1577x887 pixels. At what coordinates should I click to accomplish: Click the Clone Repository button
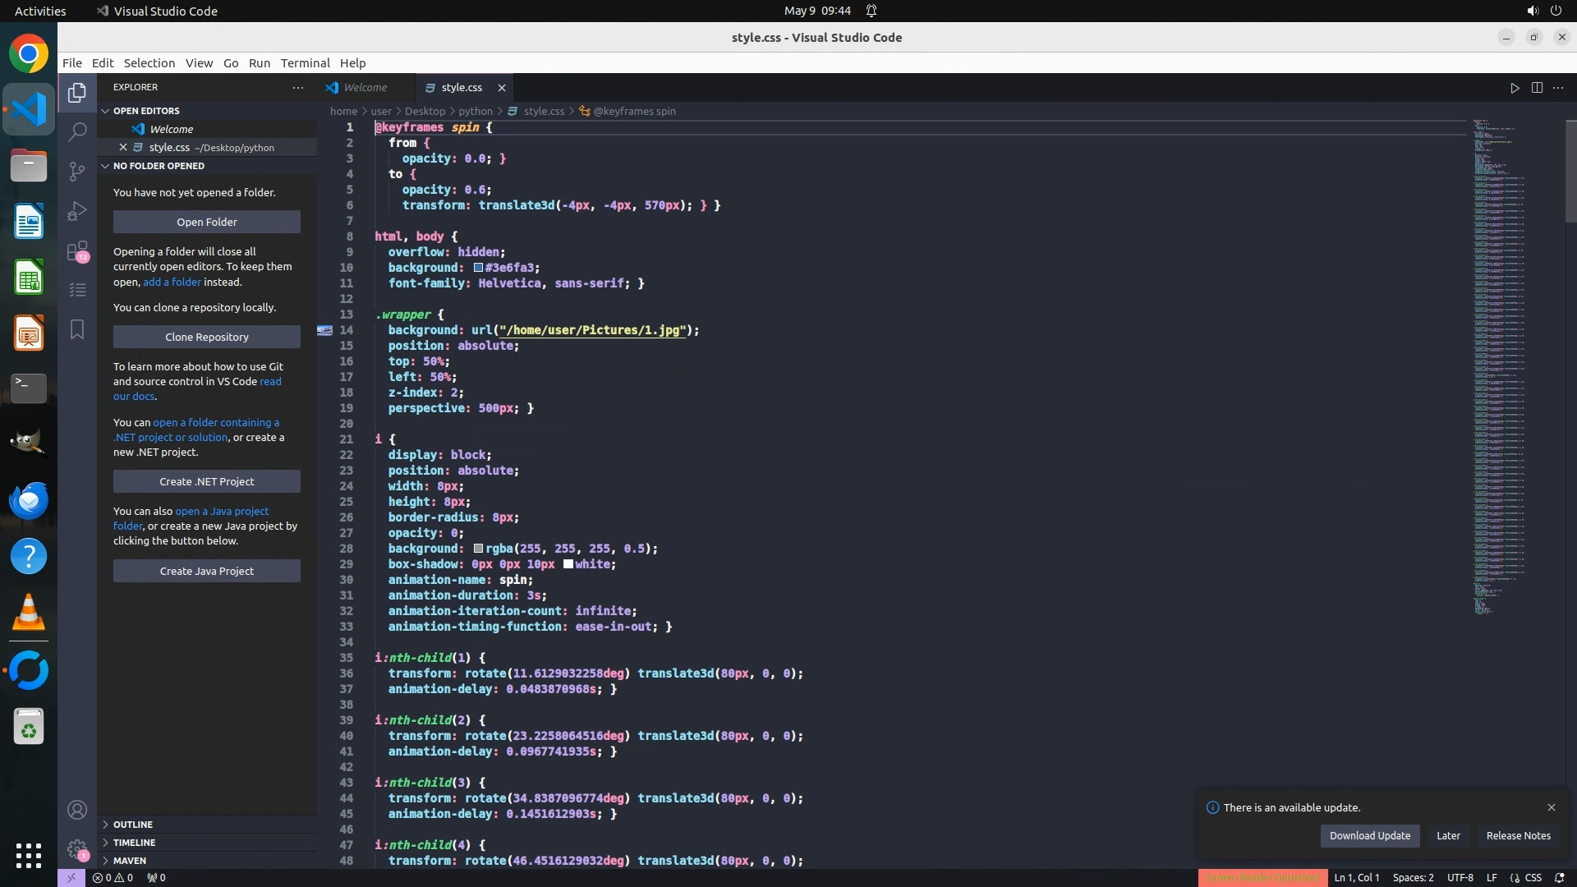[x=206, y=338]
